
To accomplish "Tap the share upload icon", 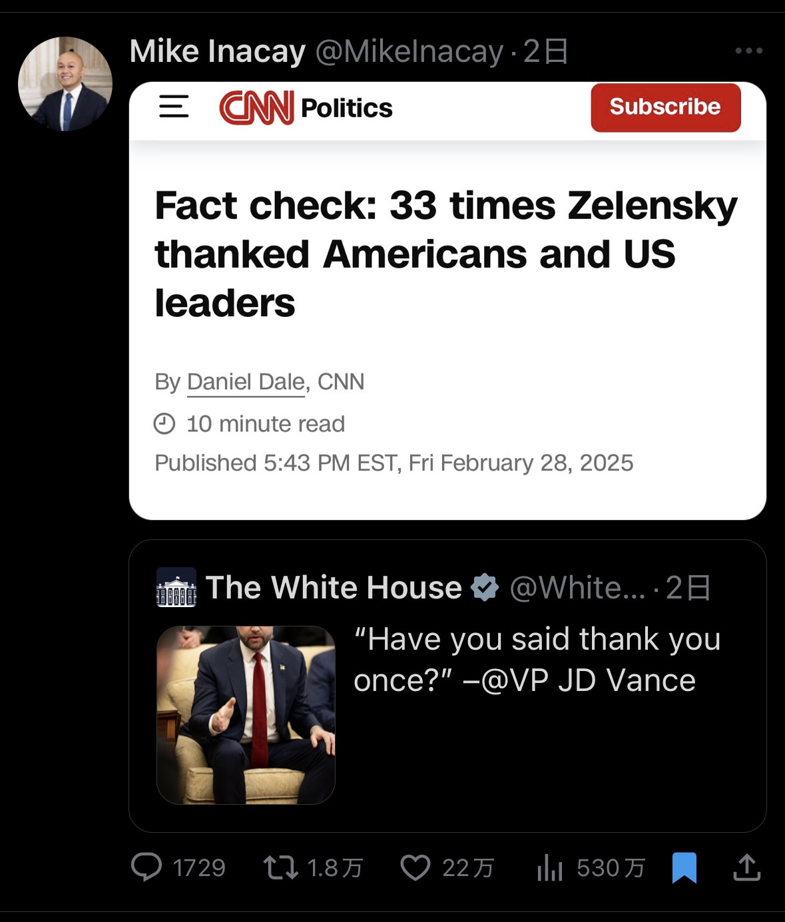I will click(x=747, y=867).
